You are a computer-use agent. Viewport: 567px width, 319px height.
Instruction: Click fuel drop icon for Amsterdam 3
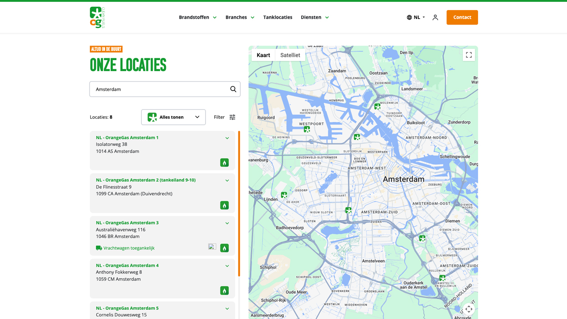click(x=224, y=248)
